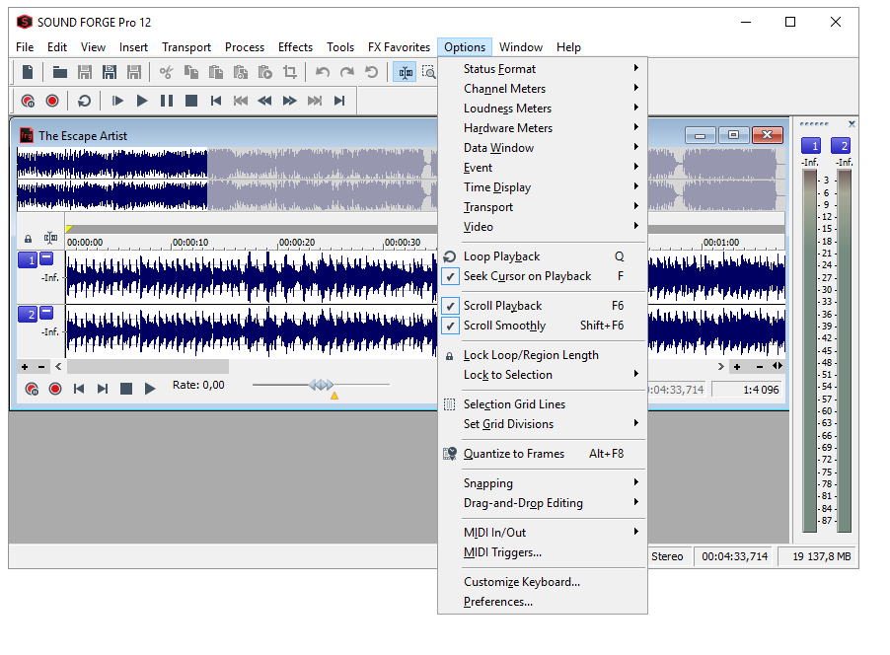The width and height of the screenshot is (890, 655).
Task: Click Record in data window's bottom transport
Action: pos(55,389)
